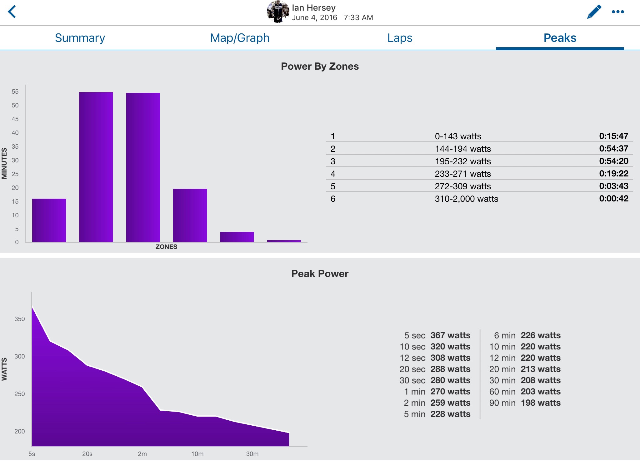The height and width of the screenshot is (465, 640).
Task: Tap the pencil edit icon
Action: [594, 12]
